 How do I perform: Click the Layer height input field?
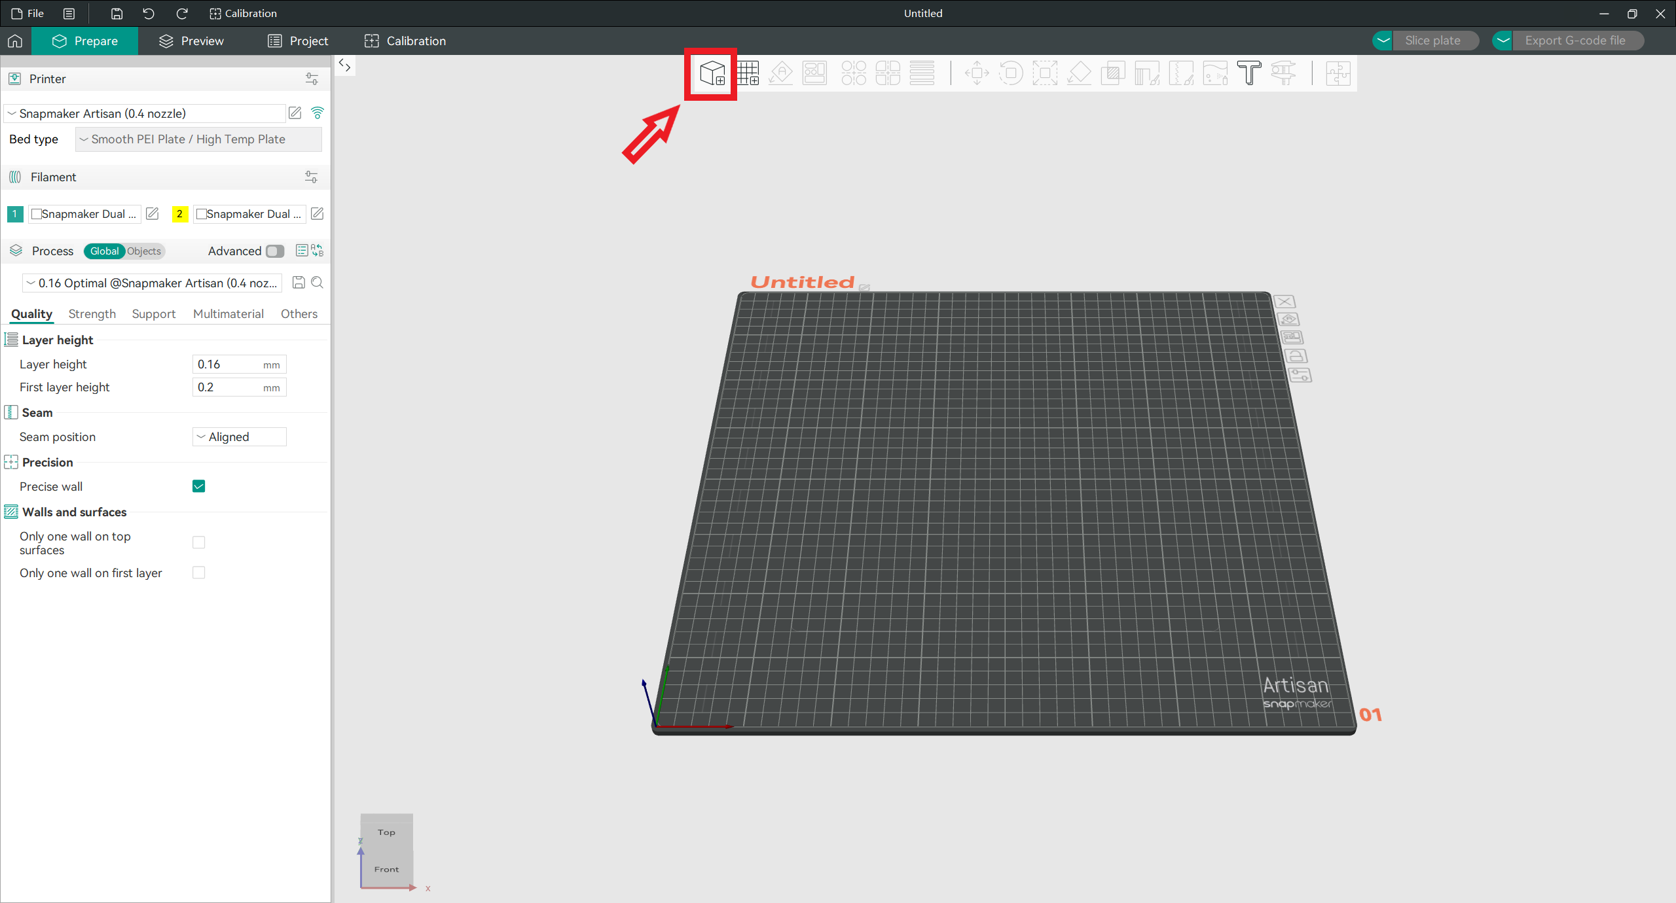(x=237, y=364)
